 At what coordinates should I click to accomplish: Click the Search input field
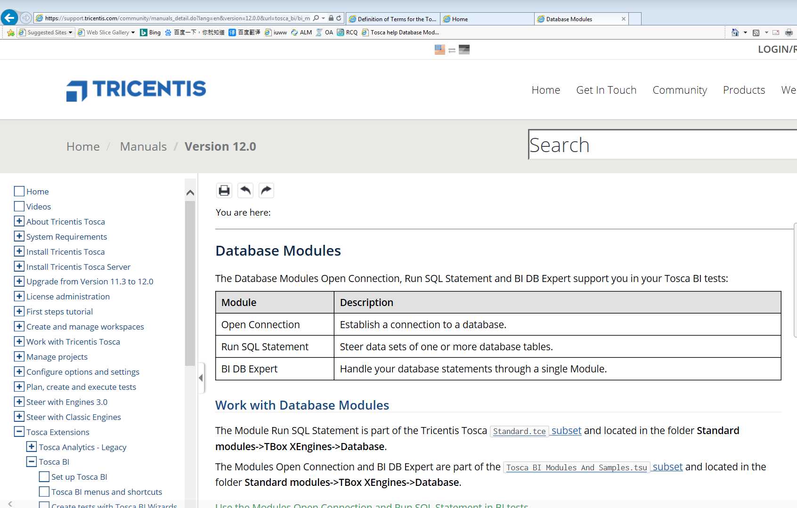click(662, 145)
